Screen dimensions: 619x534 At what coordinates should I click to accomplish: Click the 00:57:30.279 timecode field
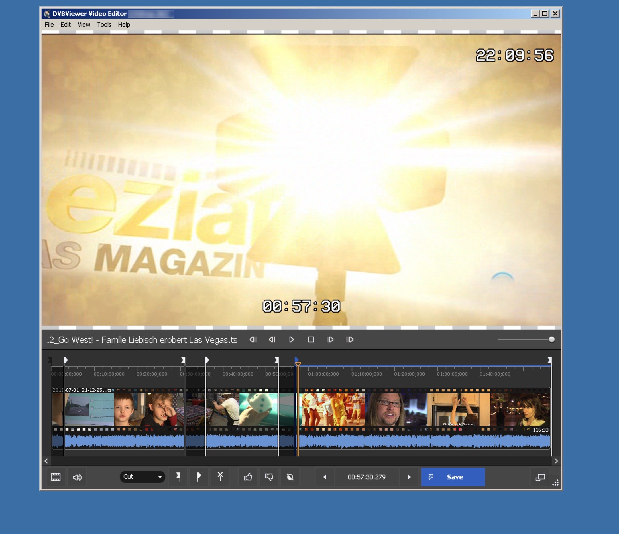[366, 477]
